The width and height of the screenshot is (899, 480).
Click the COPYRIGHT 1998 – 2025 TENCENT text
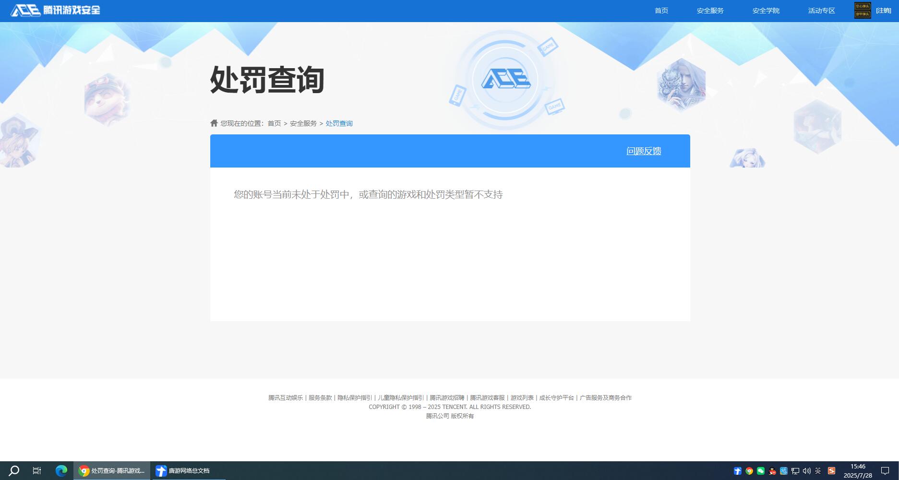[450, 407]
